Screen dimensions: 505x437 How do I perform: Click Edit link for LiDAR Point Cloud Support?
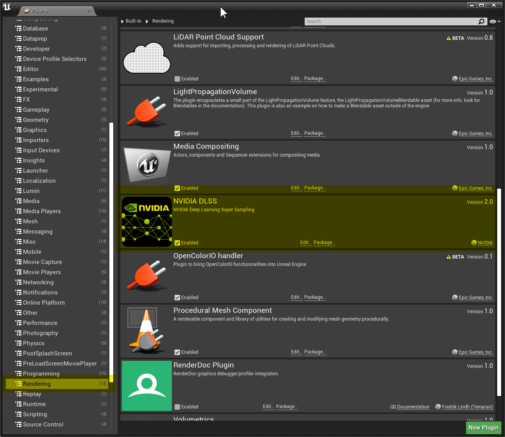coord(296,78)
